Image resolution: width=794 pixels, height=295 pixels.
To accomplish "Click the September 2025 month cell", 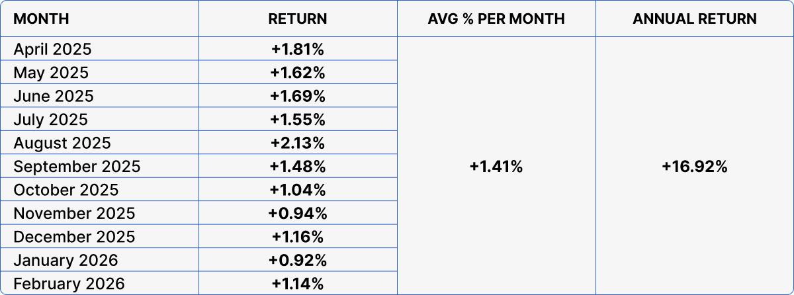I will [x=77, y=167].
